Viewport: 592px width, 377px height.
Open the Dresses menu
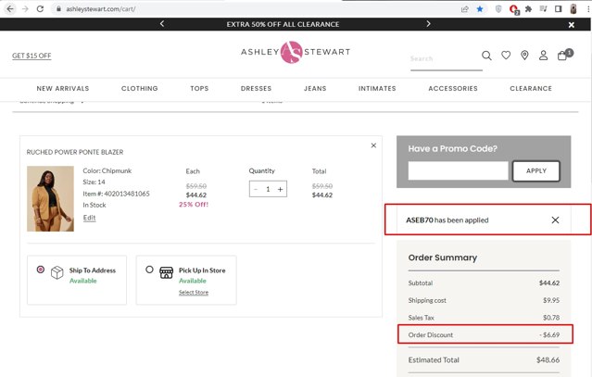pyautogui.click(x=256, y=88)
